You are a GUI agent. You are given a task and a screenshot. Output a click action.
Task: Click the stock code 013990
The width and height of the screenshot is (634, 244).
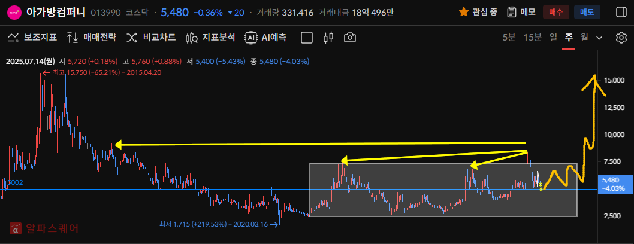click(105, 13)
